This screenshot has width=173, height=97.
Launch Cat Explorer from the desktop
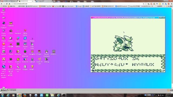(x=4, y=25)
